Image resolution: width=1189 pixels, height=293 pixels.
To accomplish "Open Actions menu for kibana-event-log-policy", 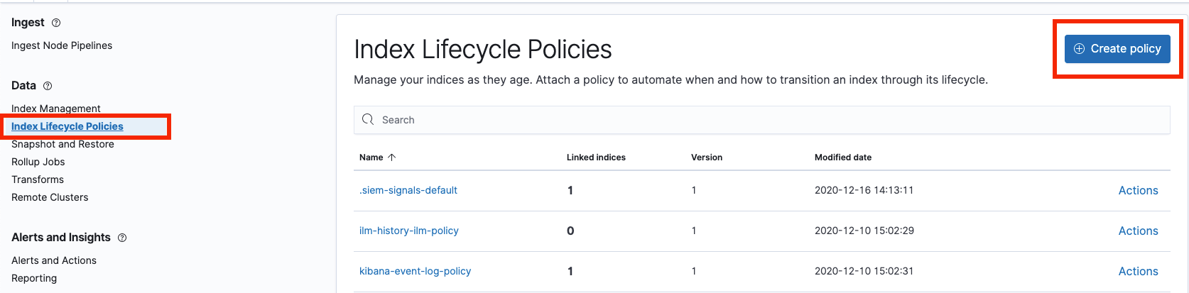I will click(x=1138, y=271).
